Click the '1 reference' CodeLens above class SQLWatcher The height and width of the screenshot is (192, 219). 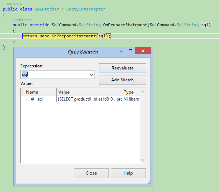coord(12,4)
